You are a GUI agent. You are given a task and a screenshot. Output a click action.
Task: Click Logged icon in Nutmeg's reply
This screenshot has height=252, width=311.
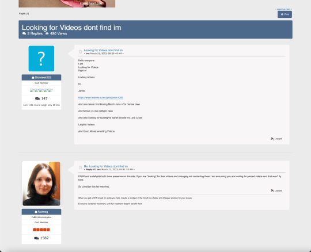pyautogui.click(x=272, y=190)
